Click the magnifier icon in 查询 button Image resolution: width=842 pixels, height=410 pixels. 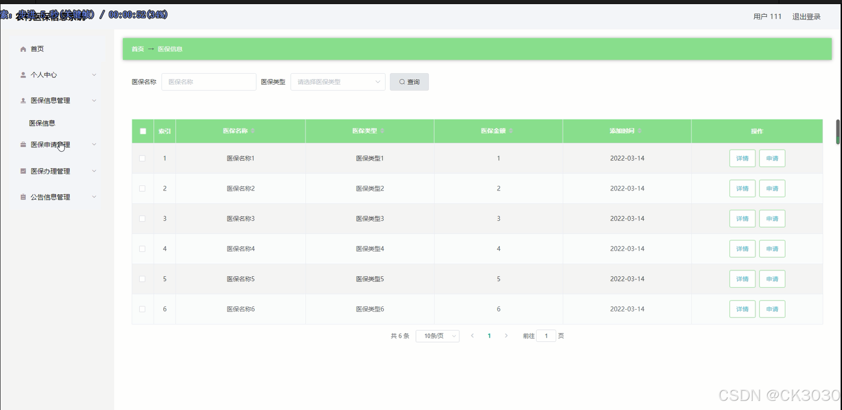402,82
